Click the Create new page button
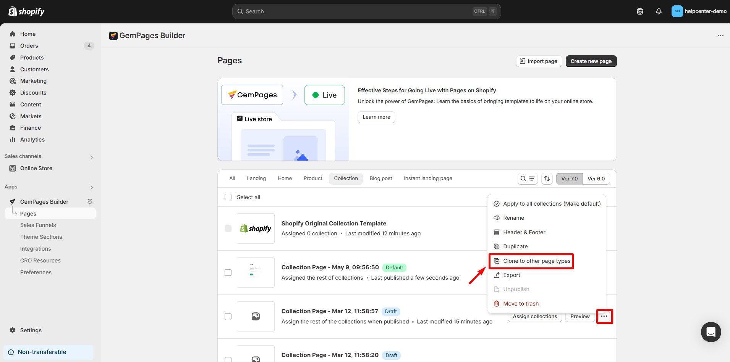This screenshot has height=362, width=730. point(591,61)
